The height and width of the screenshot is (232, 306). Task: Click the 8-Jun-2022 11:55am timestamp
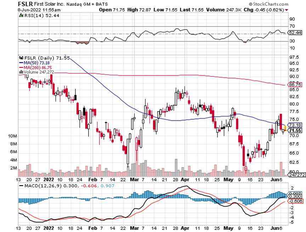[x=39, y=10]
